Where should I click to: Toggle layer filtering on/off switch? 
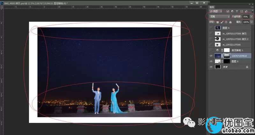click(x=252, y=11)
